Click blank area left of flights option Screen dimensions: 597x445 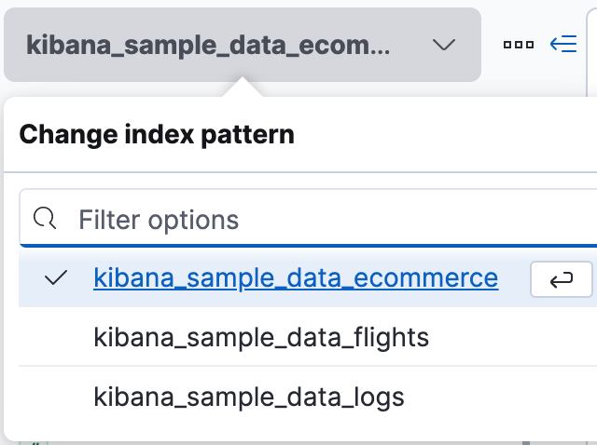[x=56, y=336]
